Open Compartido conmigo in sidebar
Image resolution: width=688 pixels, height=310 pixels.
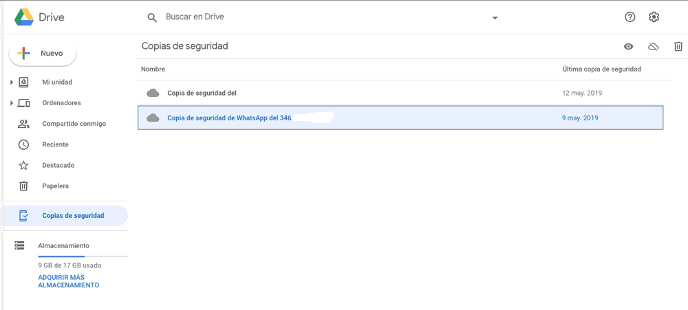pos(74,124)
